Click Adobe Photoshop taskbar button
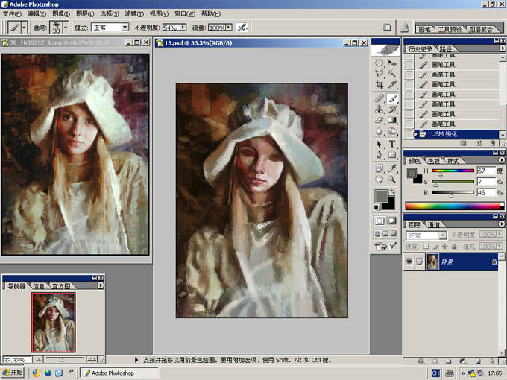The image size is (507, 380). 119,373
